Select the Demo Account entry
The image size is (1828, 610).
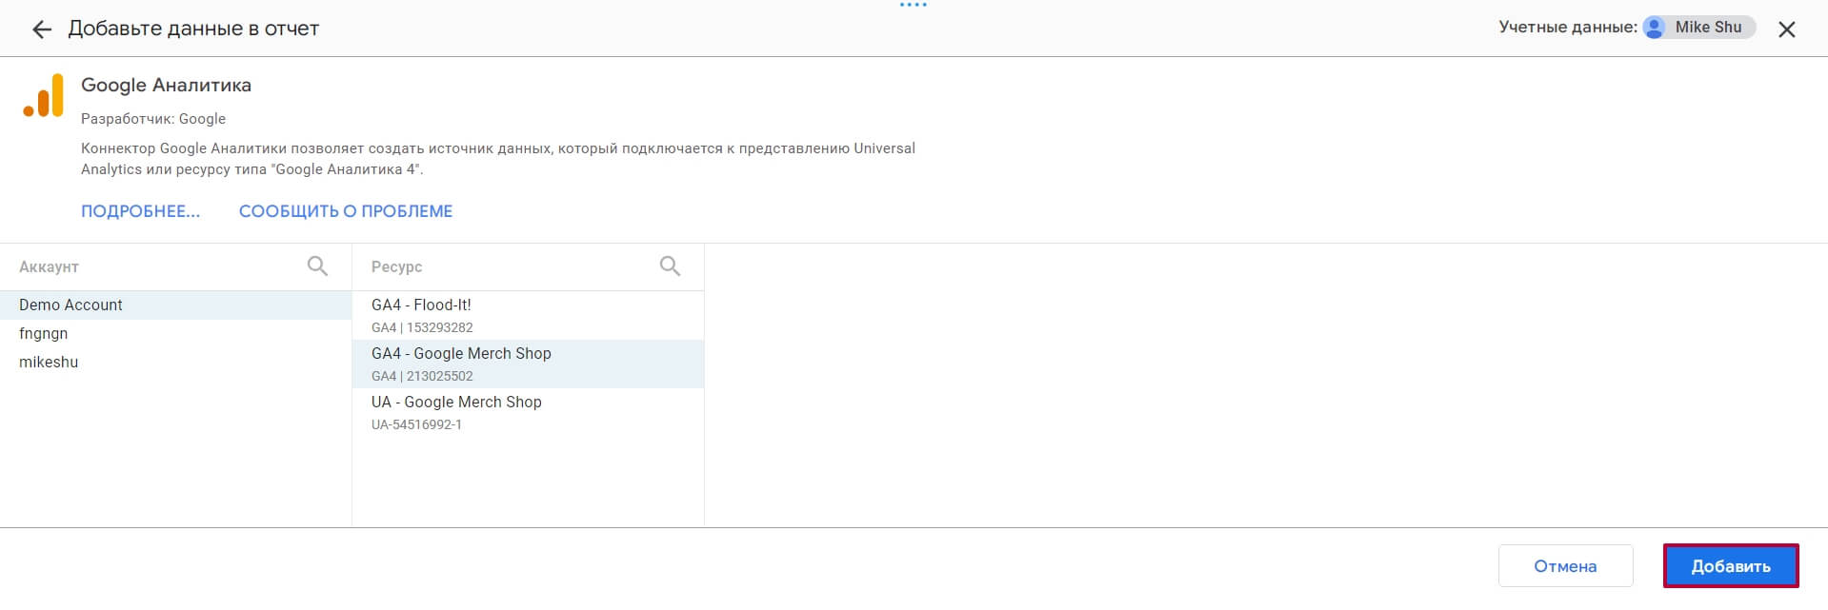[175, 305]
